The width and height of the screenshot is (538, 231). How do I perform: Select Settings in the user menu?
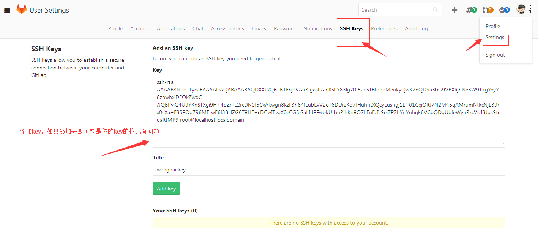tap(495, 38)
